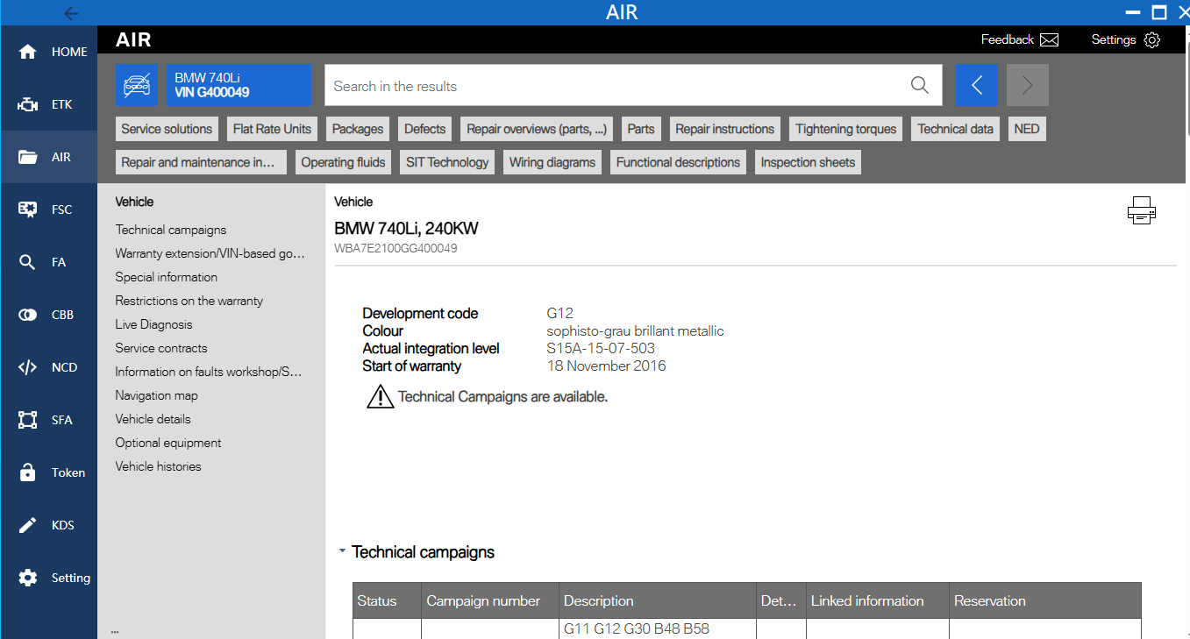Select the AIR folder section
The width and height of the screenshot is (1190, 639).
click(48, 157)
